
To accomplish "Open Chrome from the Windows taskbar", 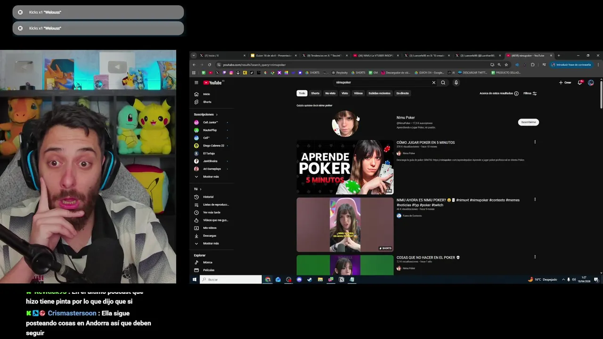I will (268, 280).
